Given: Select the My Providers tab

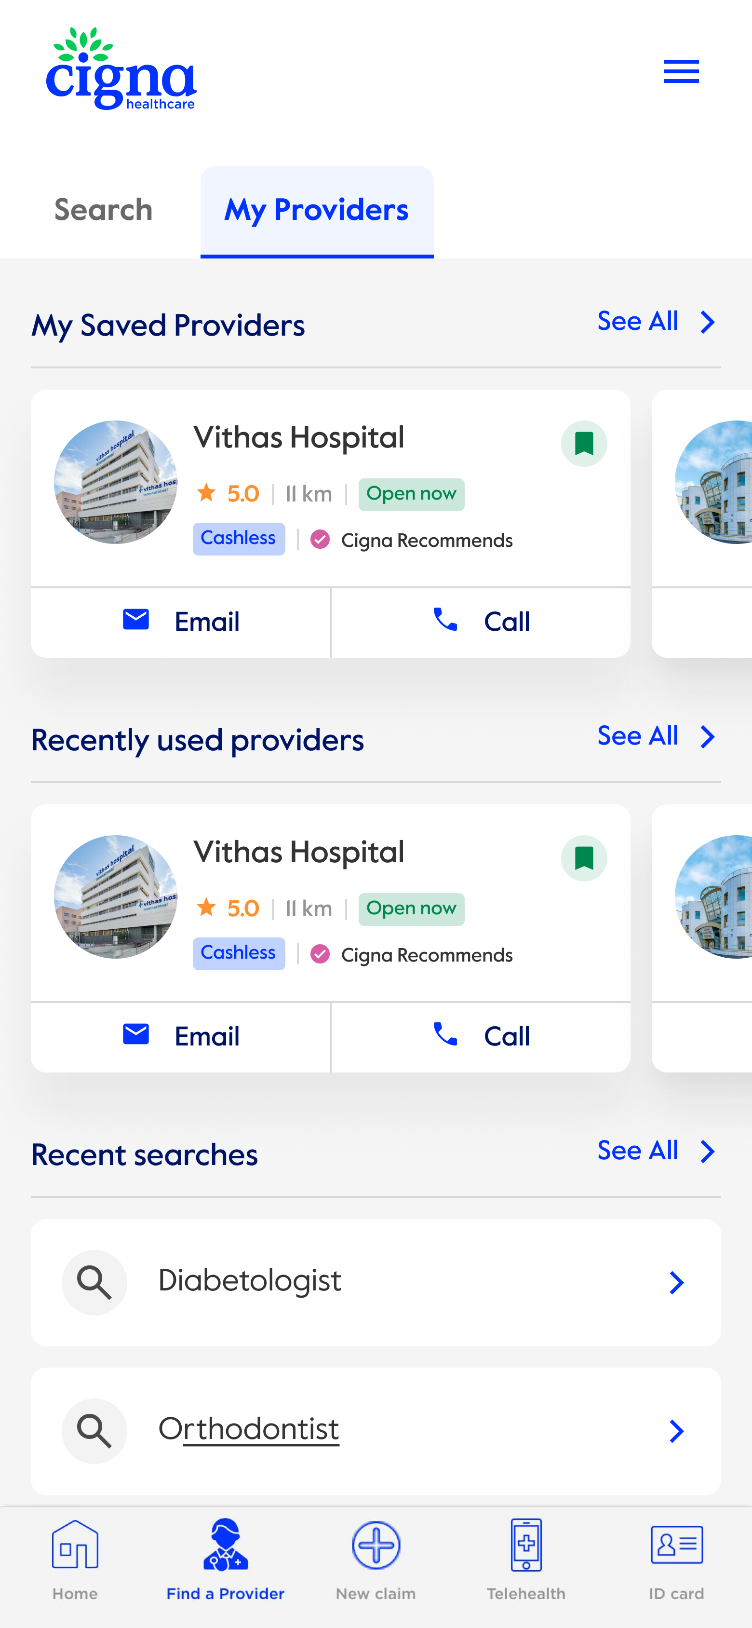Looking at the screenshot, I should (x=317, y=210).
